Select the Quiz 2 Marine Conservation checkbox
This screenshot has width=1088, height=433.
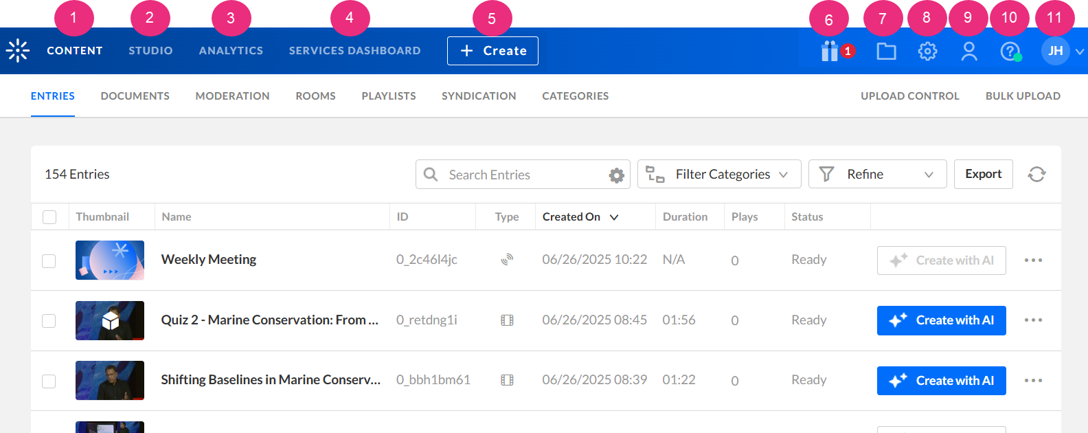click(x=49, y=321)
